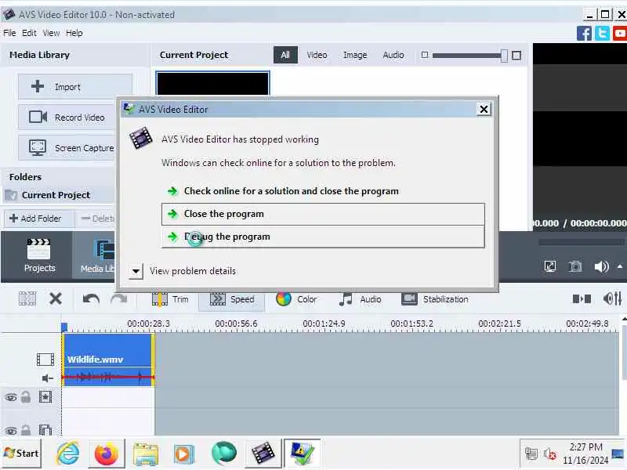Open Windows Explorer folder on taskbar

145,454
